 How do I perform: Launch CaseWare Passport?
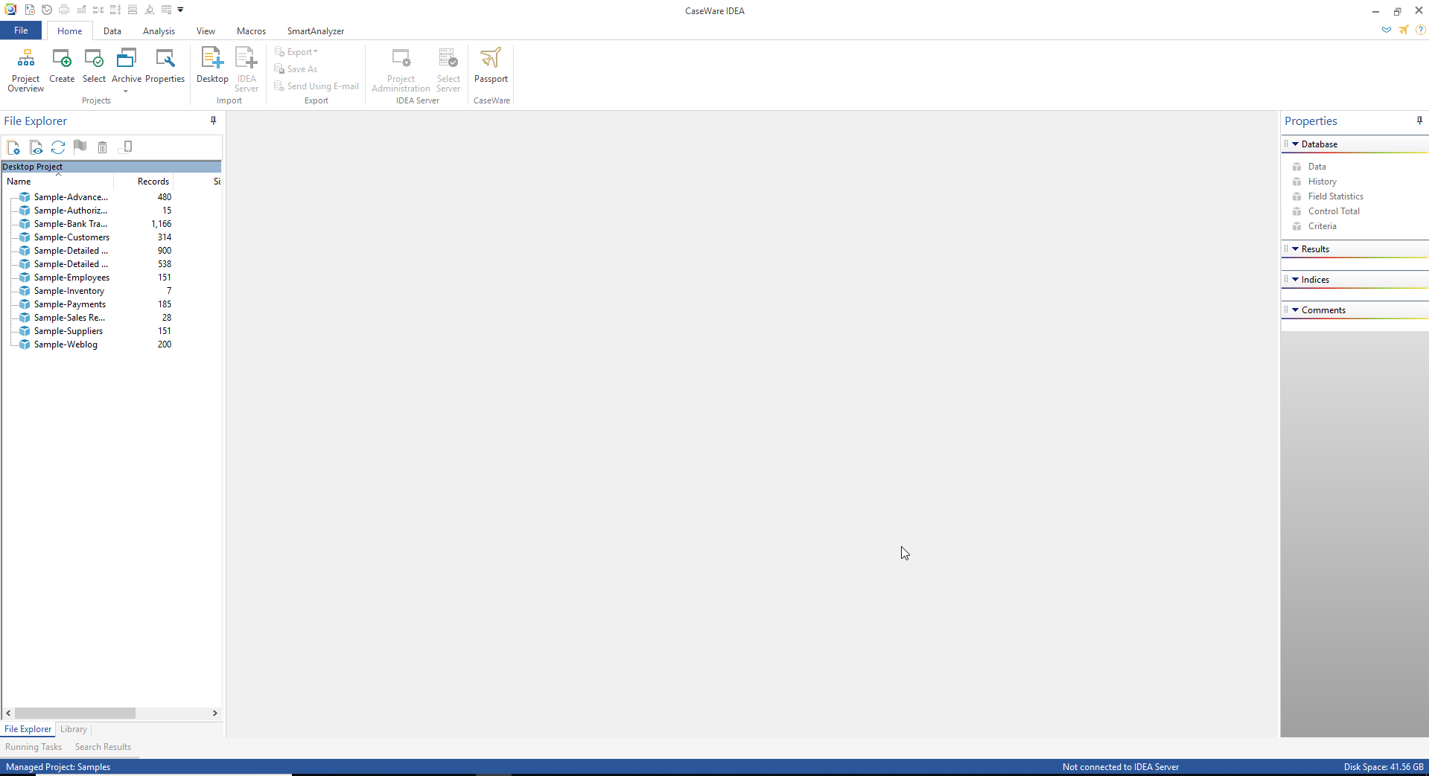(491, 65)
